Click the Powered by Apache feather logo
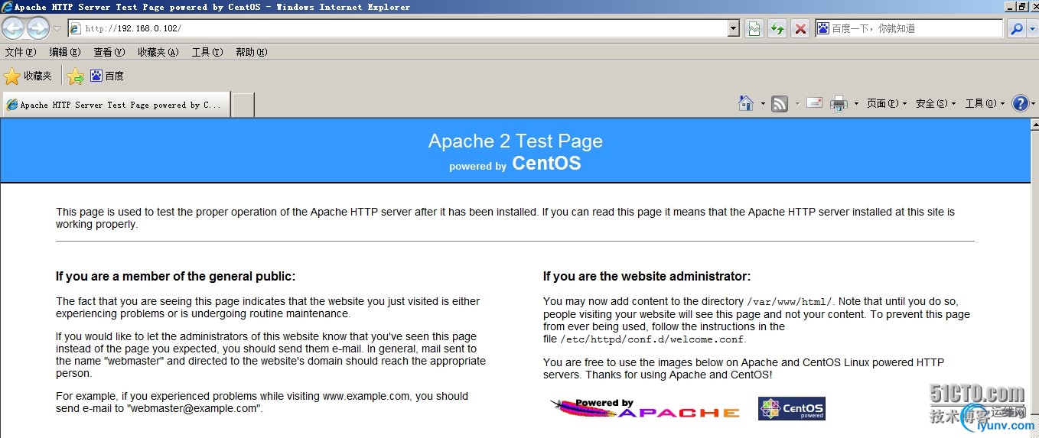The image size is (1039, 438). (x=645, y=408)
